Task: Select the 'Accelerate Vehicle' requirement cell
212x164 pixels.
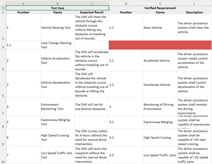Action: [160, 61]
